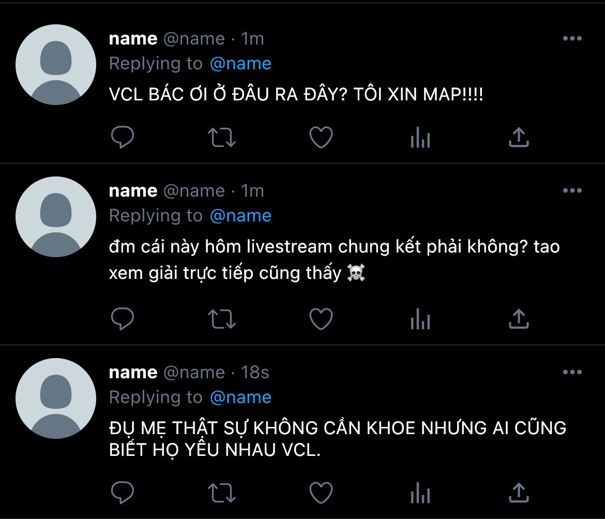The image size is (605, 519).
Task: Reply to the "HỌ YÊU NHAU" tweet
Action: (x=123, y=493)
